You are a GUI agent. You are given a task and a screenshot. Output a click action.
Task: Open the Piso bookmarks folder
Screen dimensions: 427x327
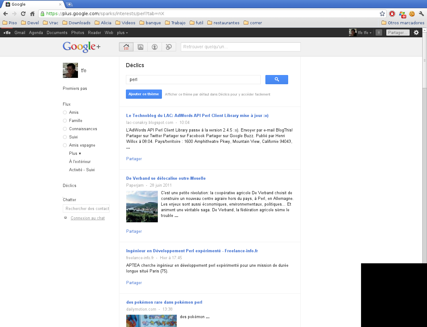click(x=10, y=23)
